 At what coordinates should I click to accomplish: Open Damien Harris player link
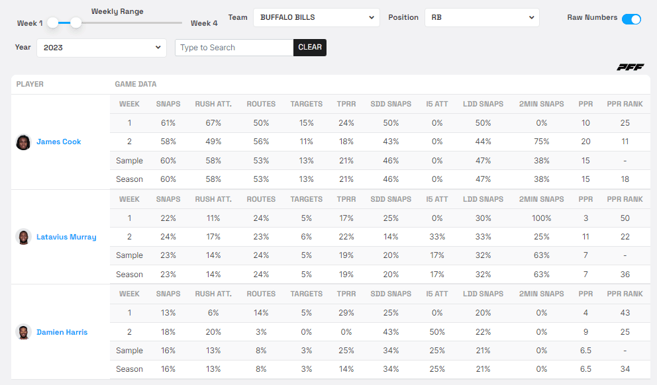pos(62,332)
